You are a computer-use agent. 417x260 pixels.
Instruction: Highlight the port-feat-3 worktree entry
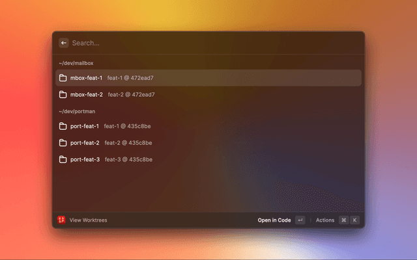tap(85, 159)
